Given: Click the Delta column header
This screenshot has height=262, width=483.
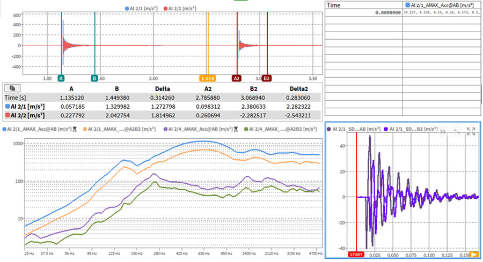Looking at the screenshot, I should [162, 88].
